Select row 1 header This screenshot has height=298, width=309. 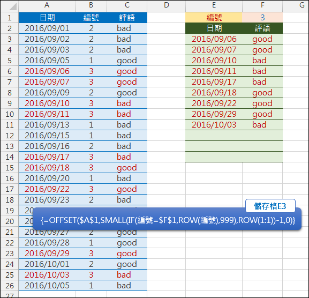point(10,18)
